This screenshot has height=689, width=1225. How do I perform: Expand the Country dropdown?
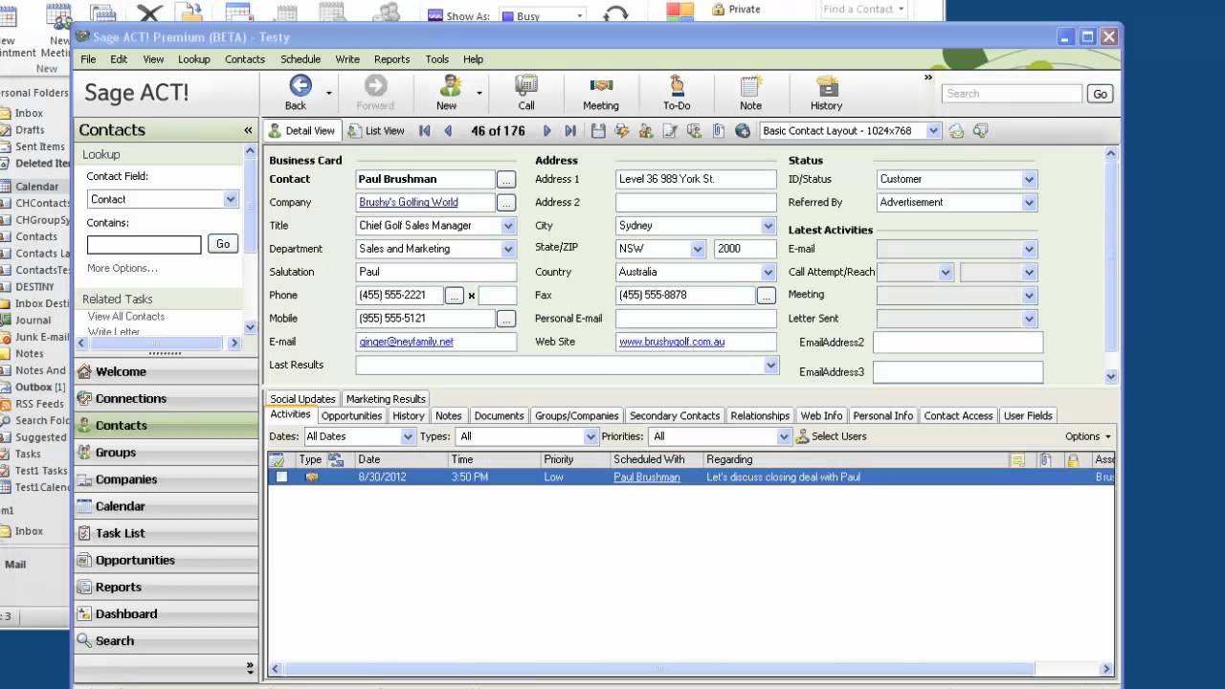[768, 272]
